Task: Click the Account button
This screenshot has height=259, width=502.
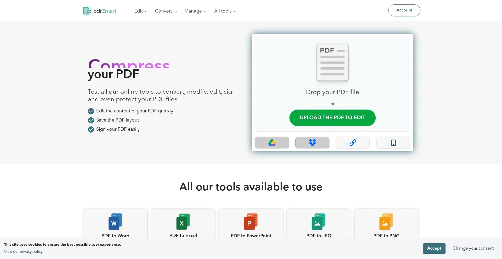Action: 404,10
